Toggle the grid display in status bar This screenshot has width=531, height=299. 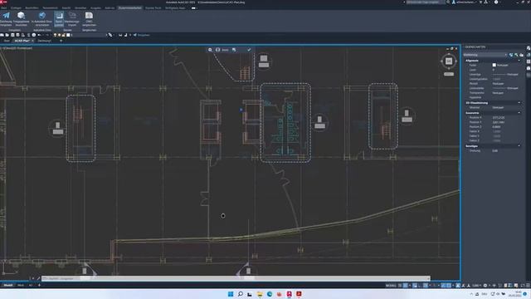tap(400, 286)
